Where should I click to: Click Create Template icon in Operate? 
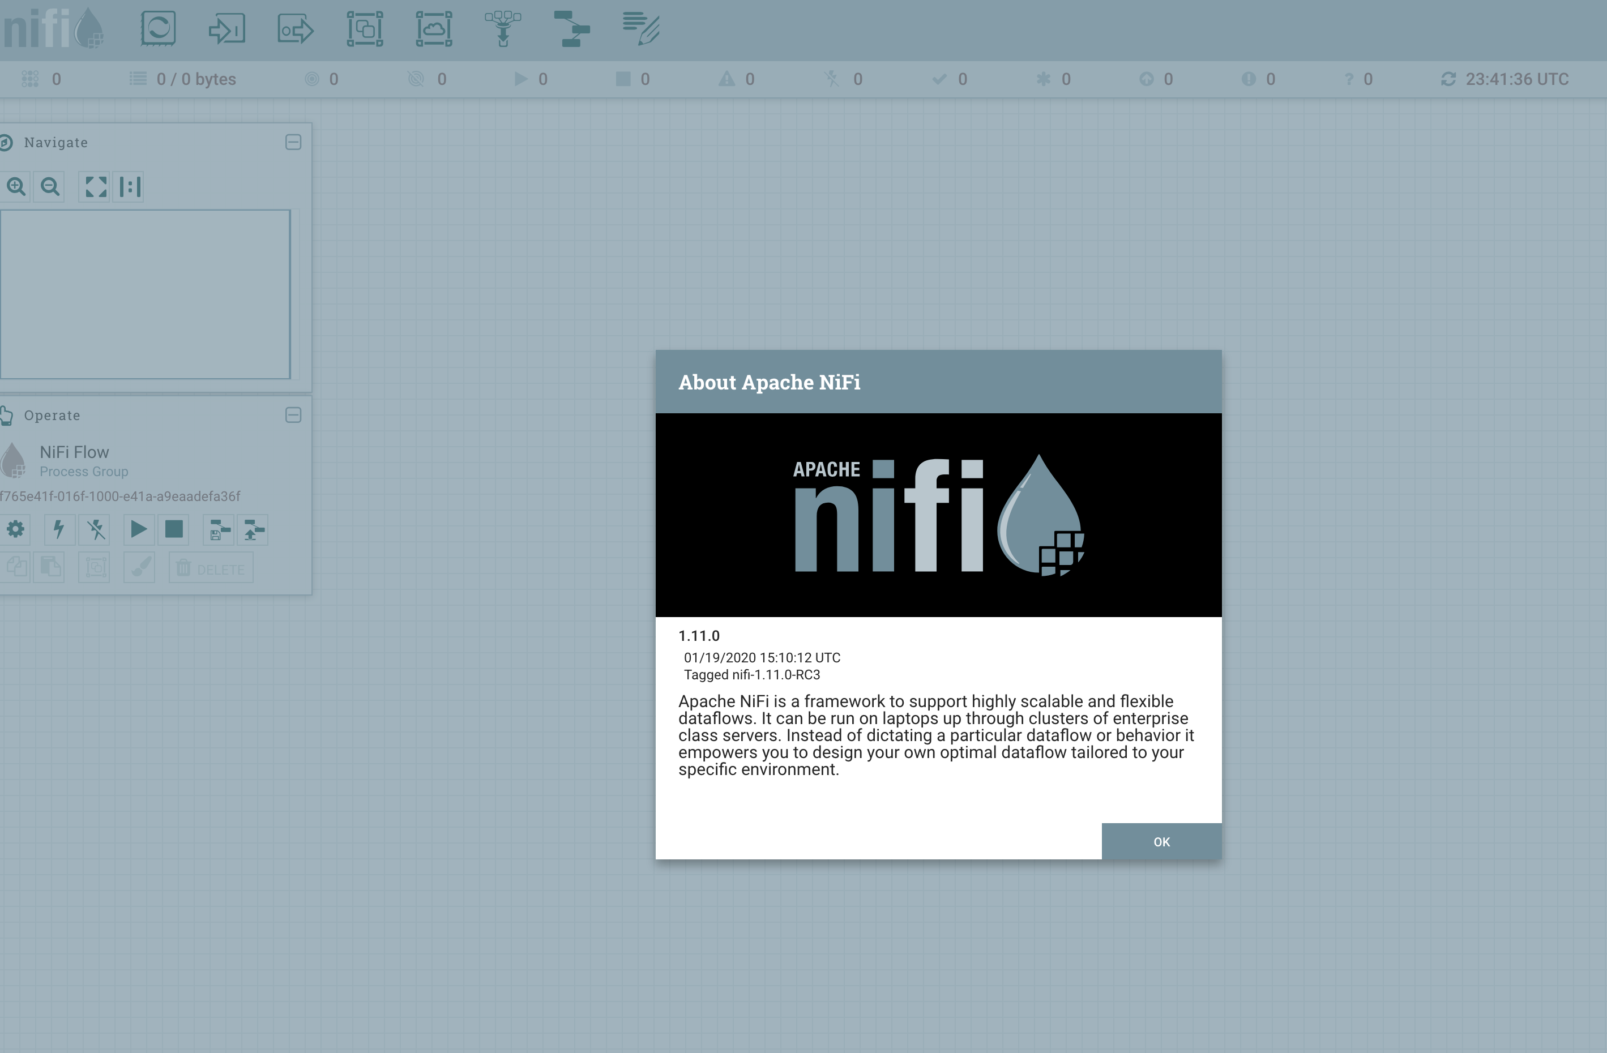click(219, 529)
